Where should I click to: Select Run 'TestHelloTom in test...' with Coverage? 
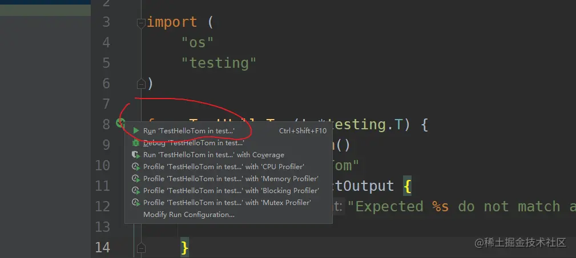click(x=228, y=155)
